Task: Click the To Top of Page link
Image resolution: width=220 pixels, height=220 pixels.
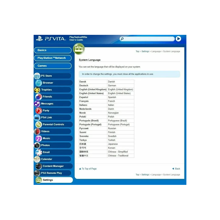Action: (x=89, y=169)
